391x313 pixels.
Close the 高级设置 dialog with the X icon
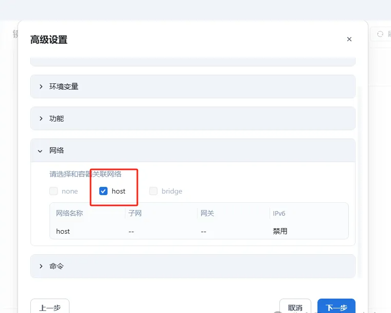(x=349, y=39)
